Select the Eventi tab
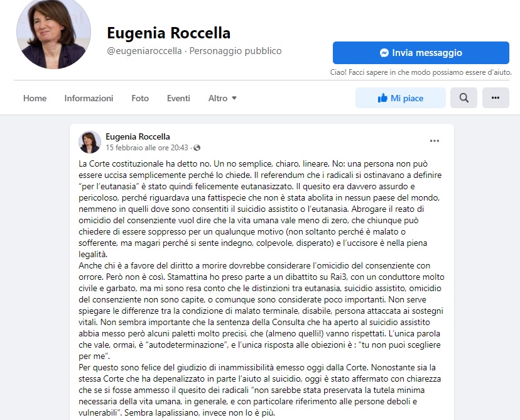This screenshot has height=420, width=520. click(x=178, y=98)
